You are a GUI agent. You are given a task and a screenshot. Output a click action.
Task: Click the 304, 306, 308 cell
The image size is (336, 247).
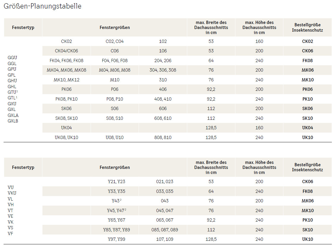[163, 70]
